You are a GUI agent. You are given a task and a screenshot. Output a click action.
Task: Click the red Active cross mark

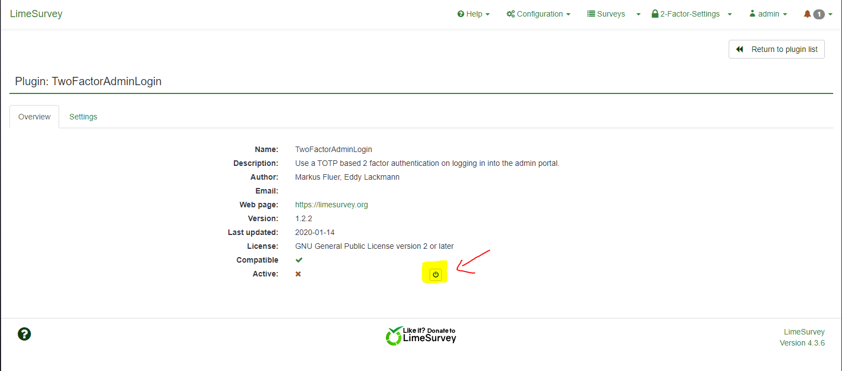pos(298,274)
